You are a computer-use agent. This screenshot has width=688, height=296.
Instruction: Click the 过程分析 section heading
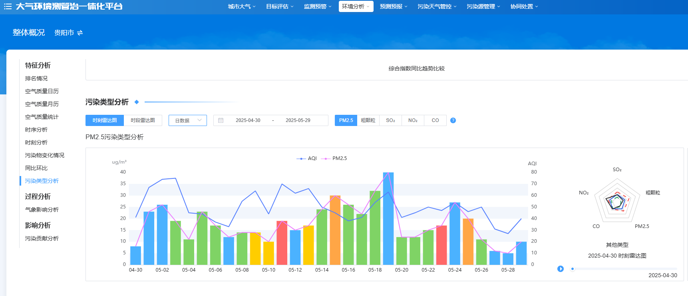point(38,196)
